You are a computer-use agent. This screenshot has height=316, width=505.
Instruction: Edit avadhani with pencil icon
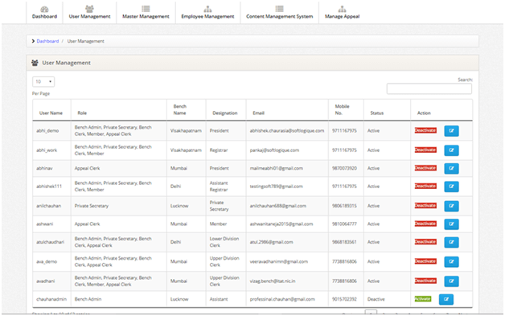451,281
